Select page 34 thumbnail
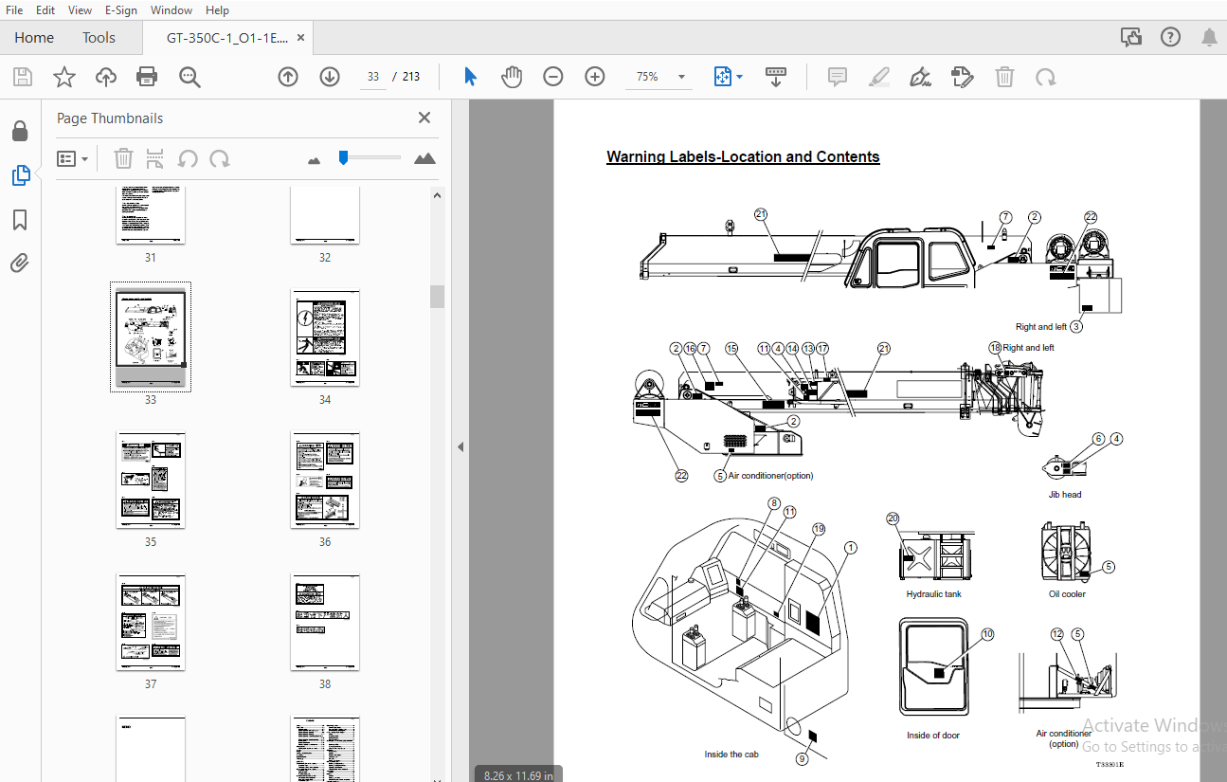This screenshot has height=782, width=1227. coord(325,338)
